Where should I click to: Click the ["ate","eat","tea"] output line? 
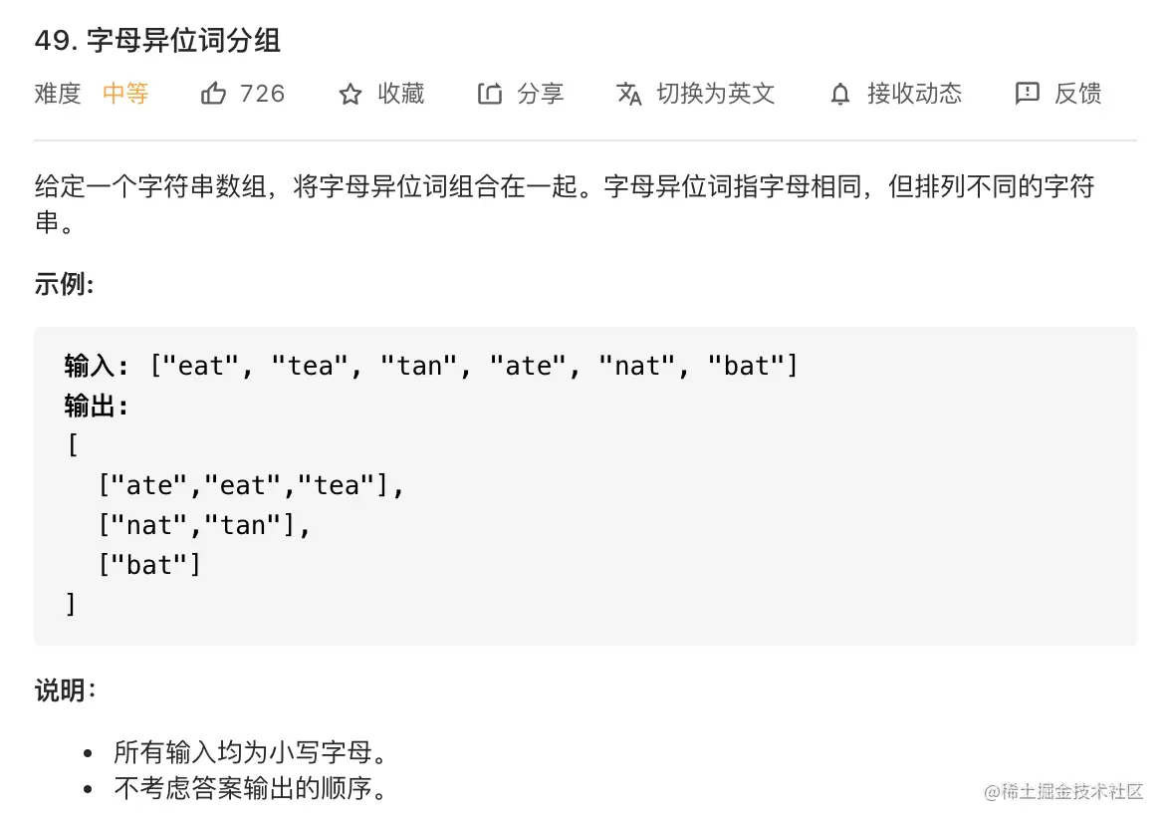(251, 485)
